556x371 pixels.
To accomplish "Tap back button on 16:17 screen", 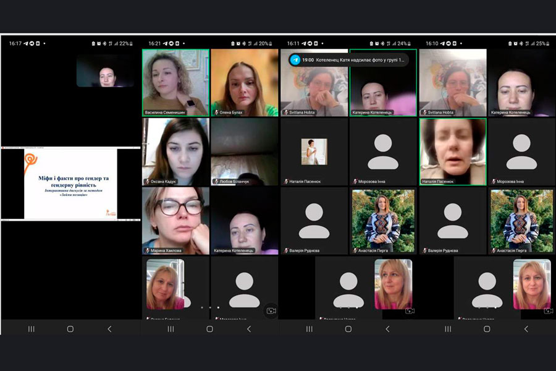I will pyautogui.click(x=109, y=329).
